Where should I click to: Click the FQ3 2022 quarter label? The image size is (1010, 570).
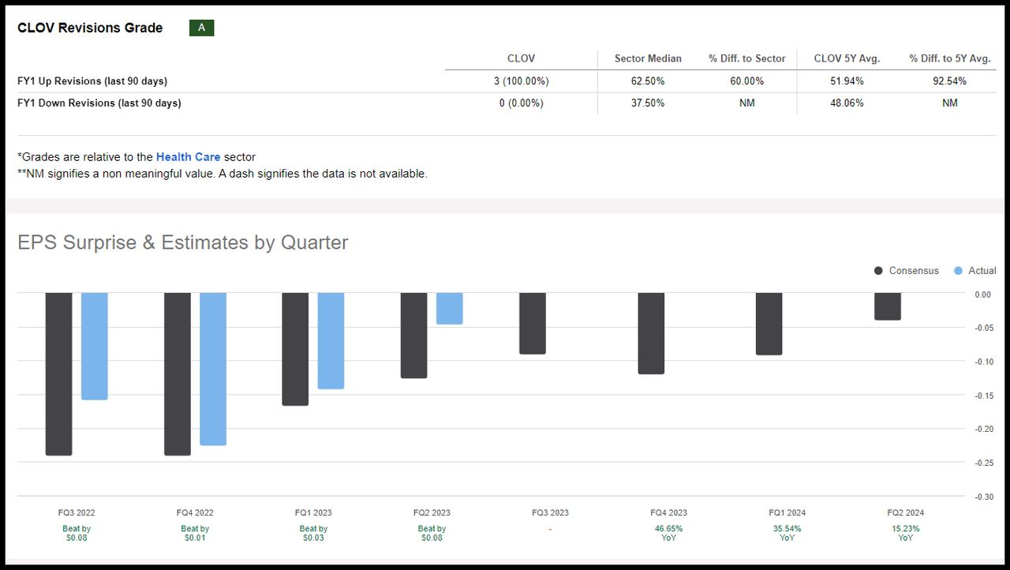pos(77,512)
